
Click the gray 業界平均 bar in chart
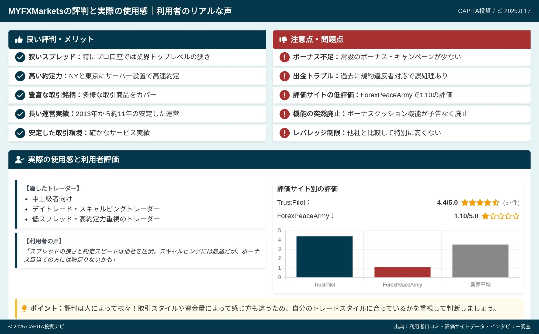point(480,261)
